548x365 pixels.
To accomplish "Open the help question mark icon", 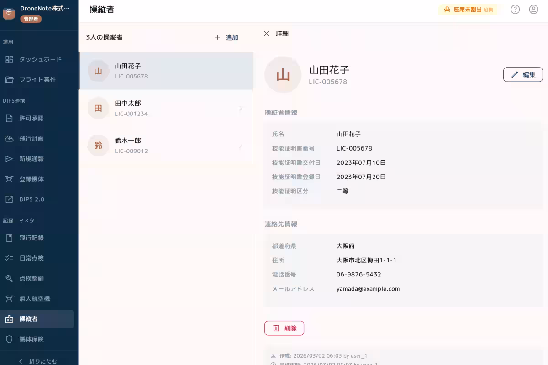I will pyautogui.click(x=515, y=9).
